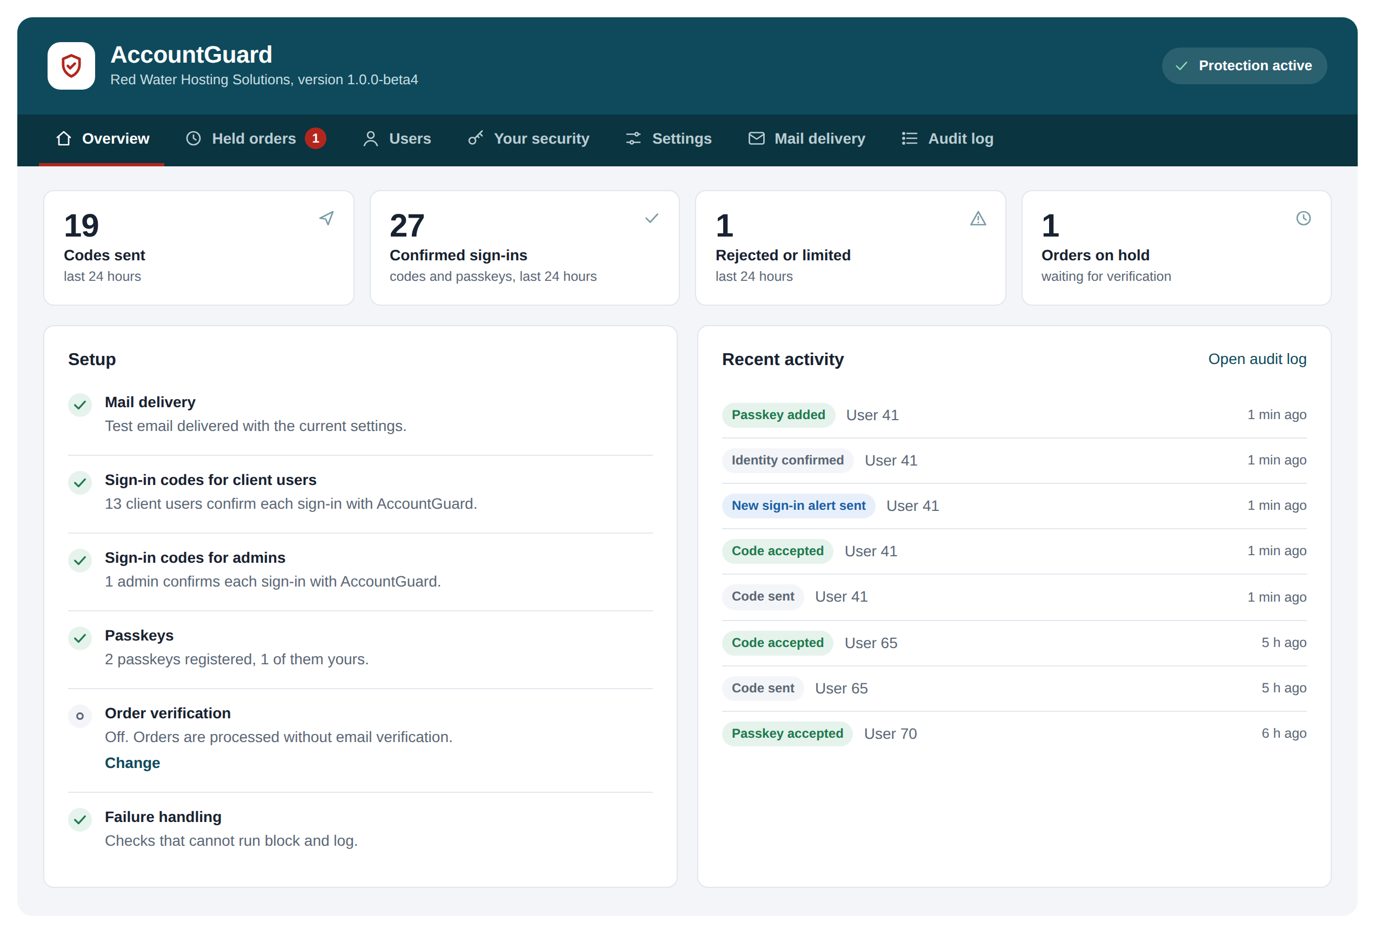Click the '2 passkeys registered, 1 of them yours.' text
Image resolution: width=1375 pixels, height=930 pixels.
coord(237,659)
